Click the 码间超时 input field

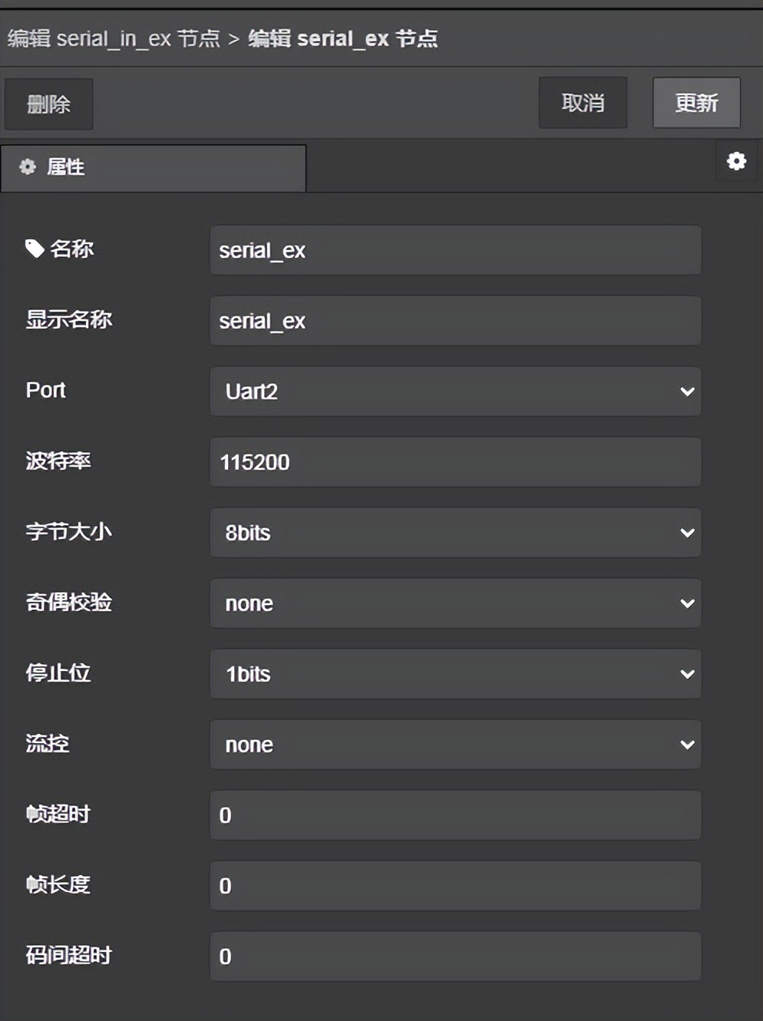(455, 957)
